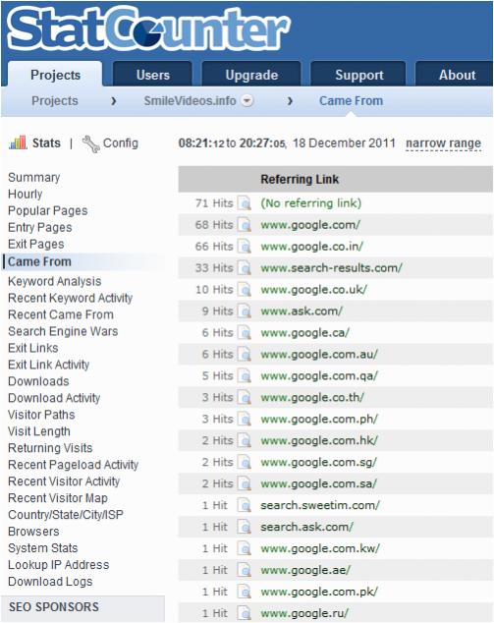Image resolution: width=494 pixels, height=623 pixels.
Task: Click Download Logs link
Action: click(50, 582)
